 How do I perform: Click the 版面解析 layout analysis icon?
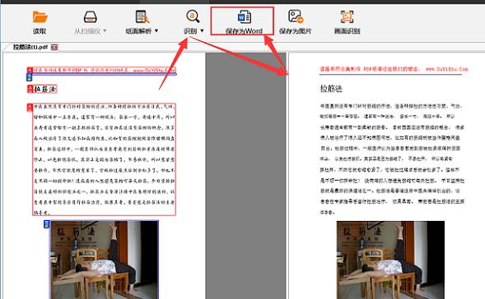coord(142,16)
